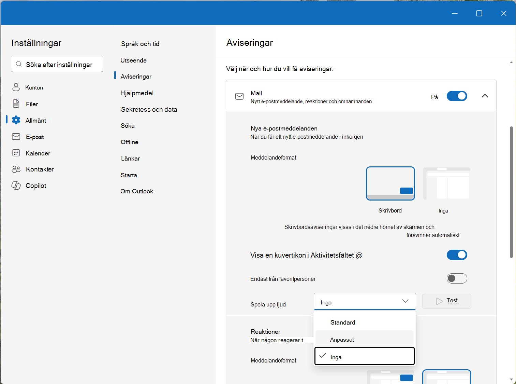The width and height of the screenshot is (516, 384).
Task: Go to Kontakter settings category
Action: point(40,169)
